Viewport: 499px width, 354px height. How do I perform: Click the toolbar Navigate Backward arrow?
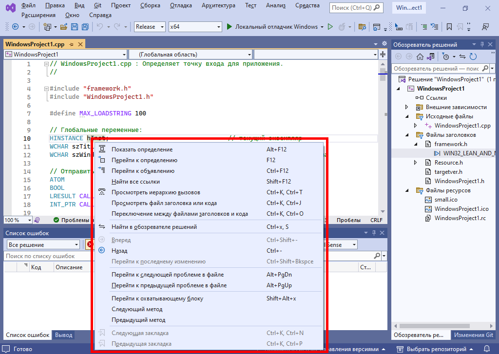point(15,27)
